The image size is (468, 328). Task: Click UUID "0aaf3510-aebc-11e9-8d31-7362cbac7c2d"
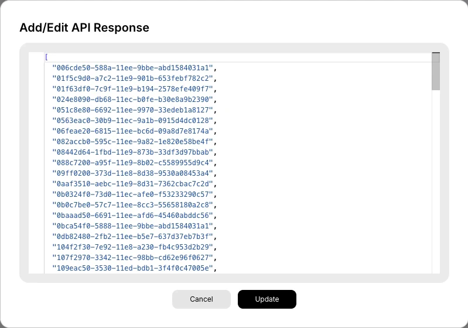132,184
